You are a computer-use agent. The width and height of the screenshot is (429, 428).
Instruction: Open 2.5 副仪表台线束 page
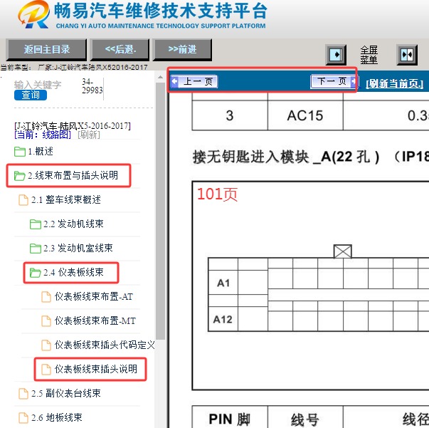[x=66, y=393]
